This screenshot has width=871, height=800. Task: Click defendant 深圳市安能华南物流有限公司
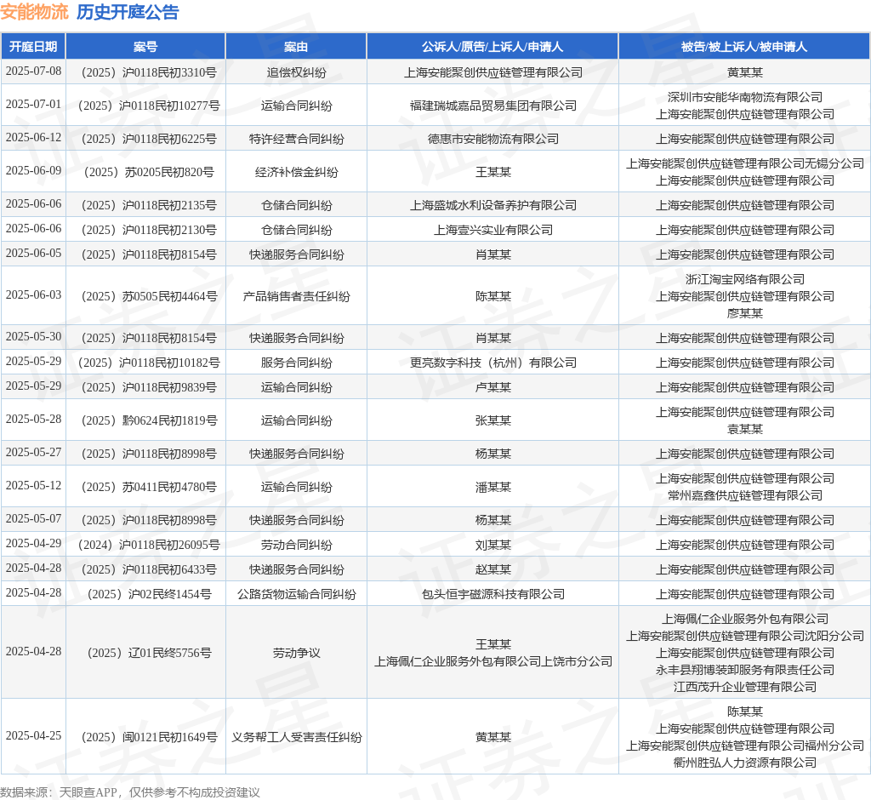click(x=744, y=97)
